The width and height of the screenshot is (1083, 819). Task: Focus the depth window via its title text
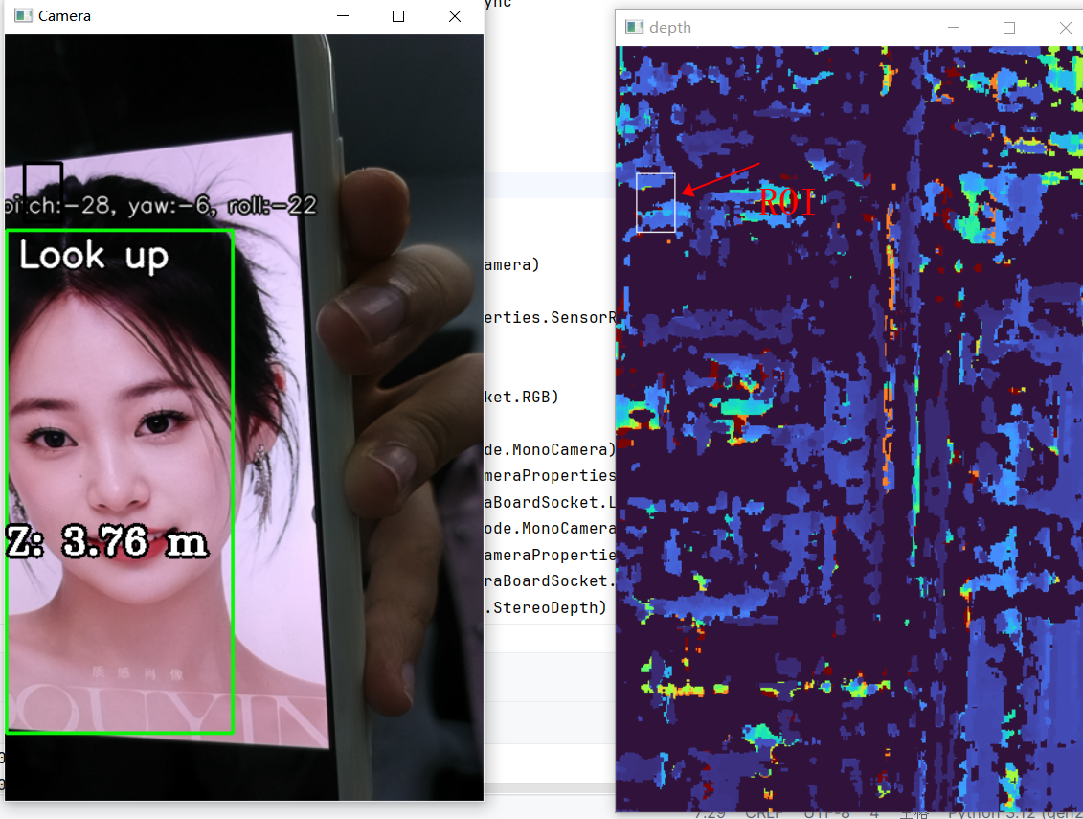670,28
